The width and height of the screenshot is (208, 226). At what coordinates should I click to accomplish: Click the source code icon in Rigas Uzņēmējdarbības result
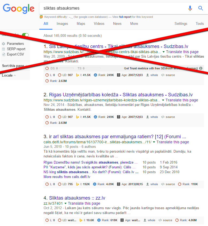point(163,117)
